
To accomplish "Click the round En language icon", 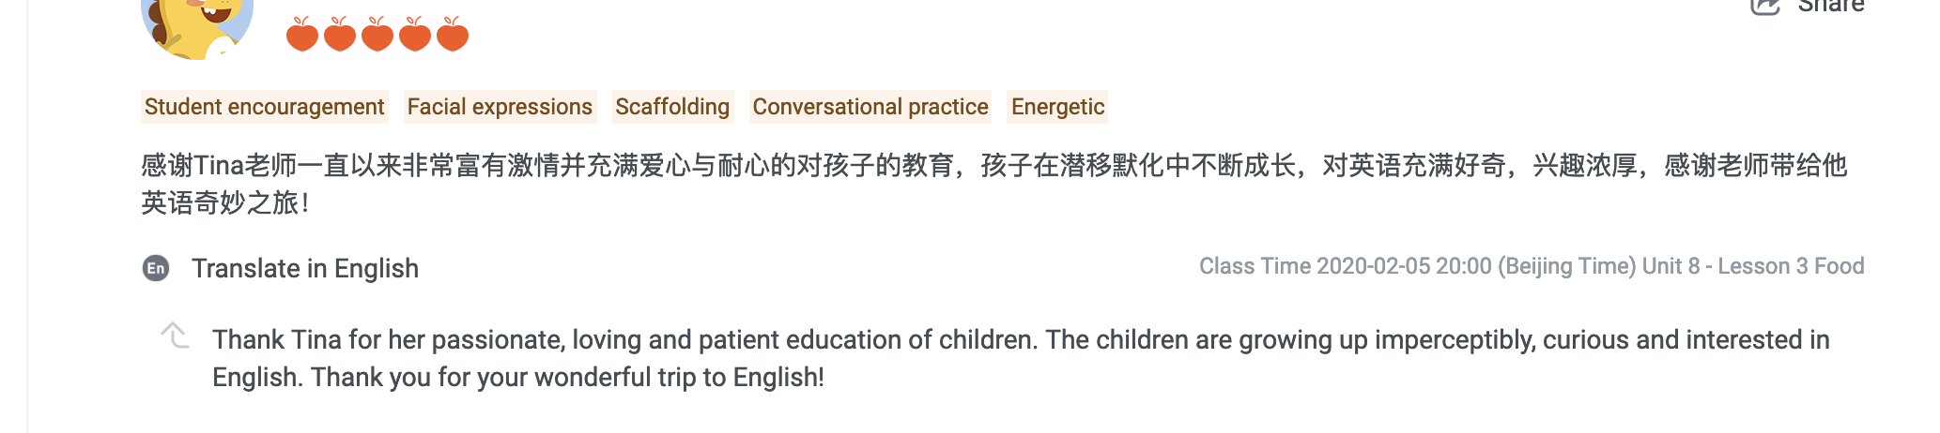I will [156, 269].
